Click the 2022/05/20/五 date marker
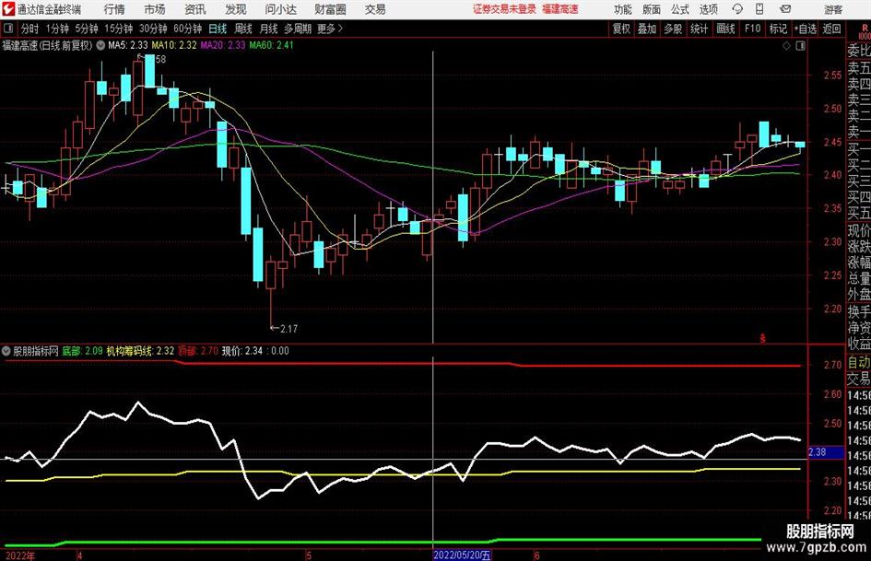This screenshot has height=561, width=871. pos(462,555)
